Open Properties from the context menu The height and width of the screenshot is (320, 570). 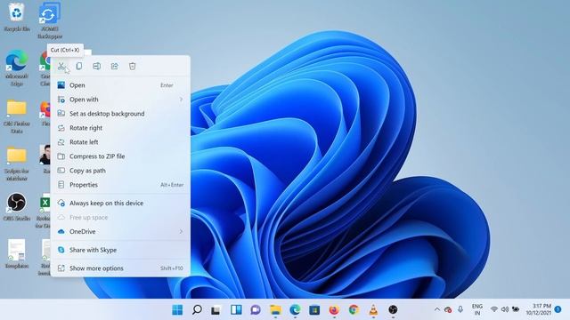coord(120,185)
